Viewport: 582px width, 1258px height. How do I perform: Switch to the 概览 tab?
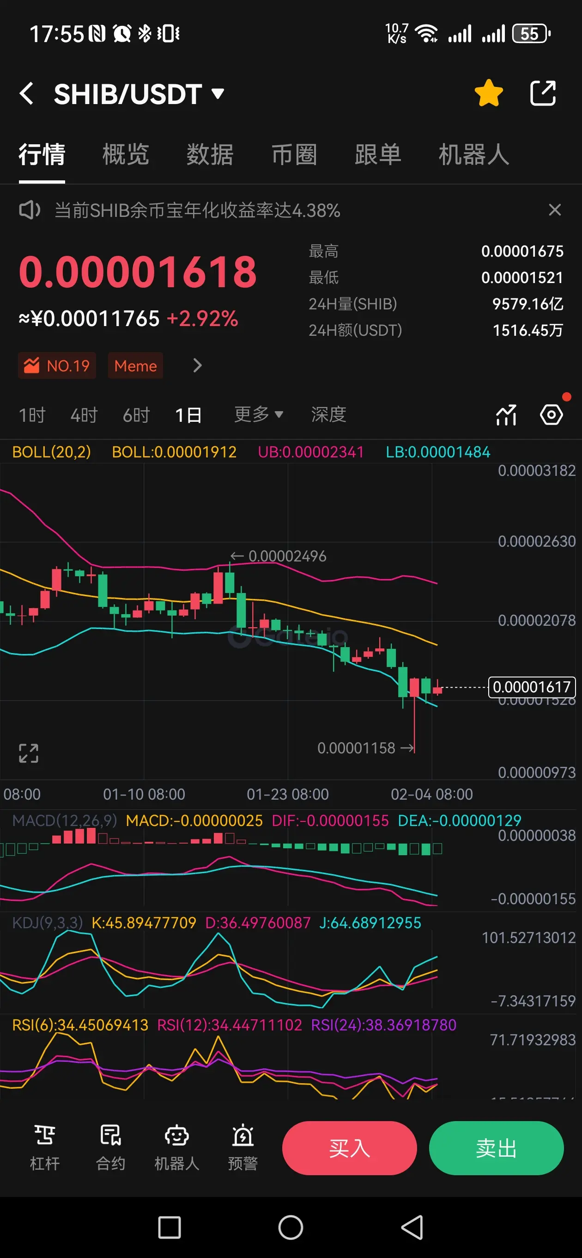coord(126,155)
